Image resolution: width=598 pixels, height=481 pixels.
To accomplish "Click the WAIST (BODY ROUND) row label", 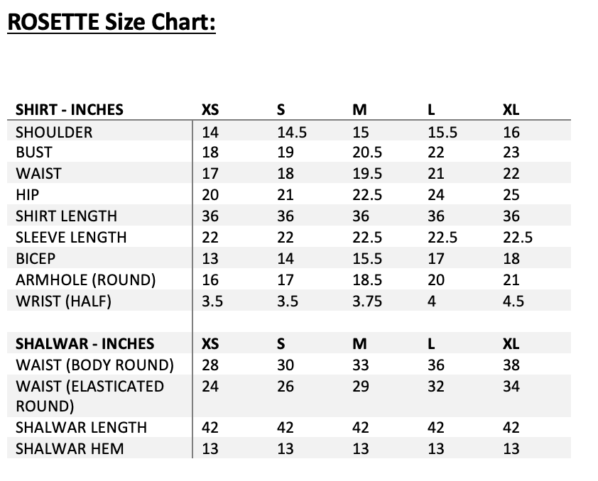I will [x=94, y=365].
